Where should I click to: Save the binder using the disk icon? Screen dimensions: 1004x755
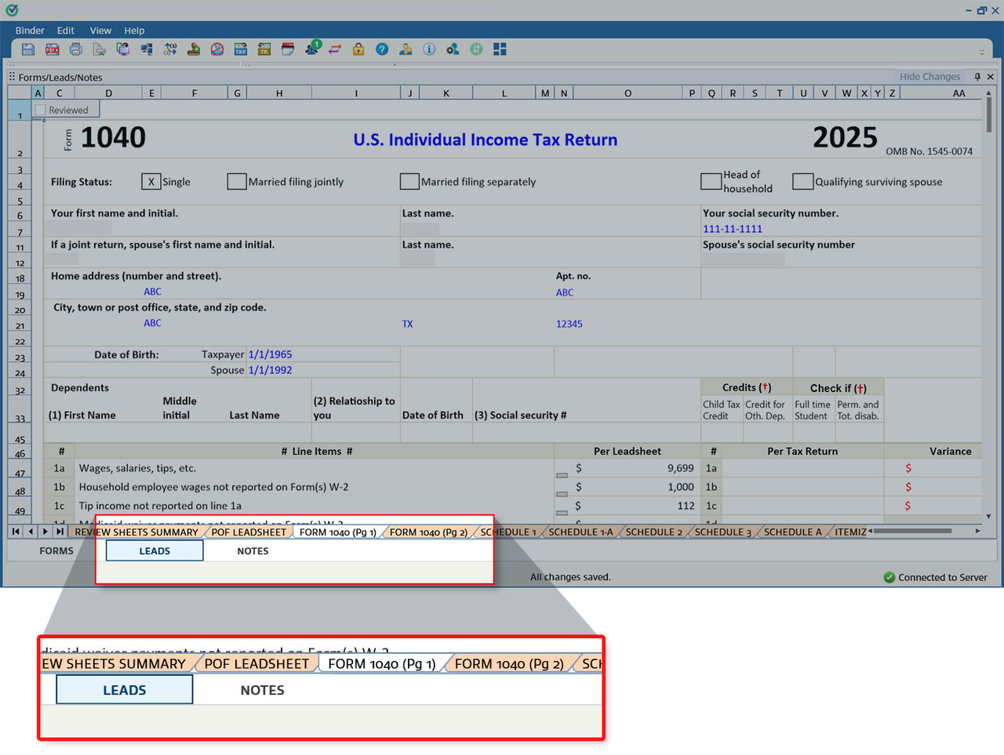coord(28,49)
